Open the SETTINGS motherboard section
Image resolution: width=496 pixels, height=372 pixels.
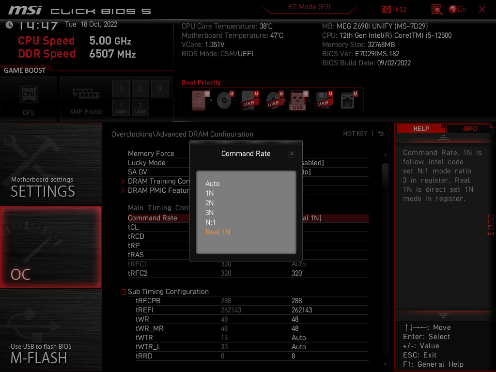[50, 164]
